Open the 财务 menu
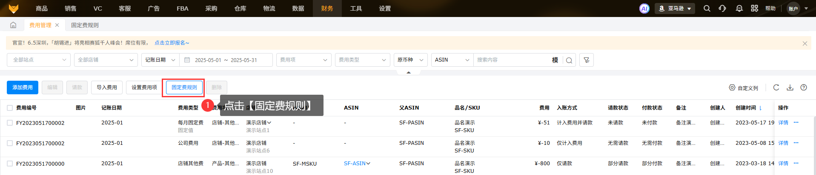Screen dimensions: 816x175 coord(327,8)
